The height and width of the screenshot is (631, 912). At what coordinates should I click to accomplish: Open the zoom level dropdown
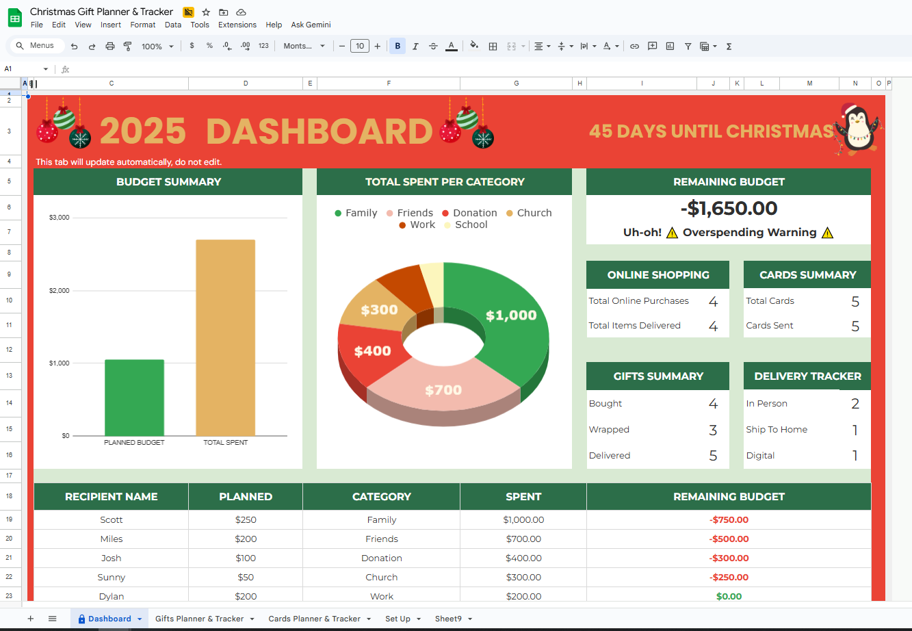157,47
